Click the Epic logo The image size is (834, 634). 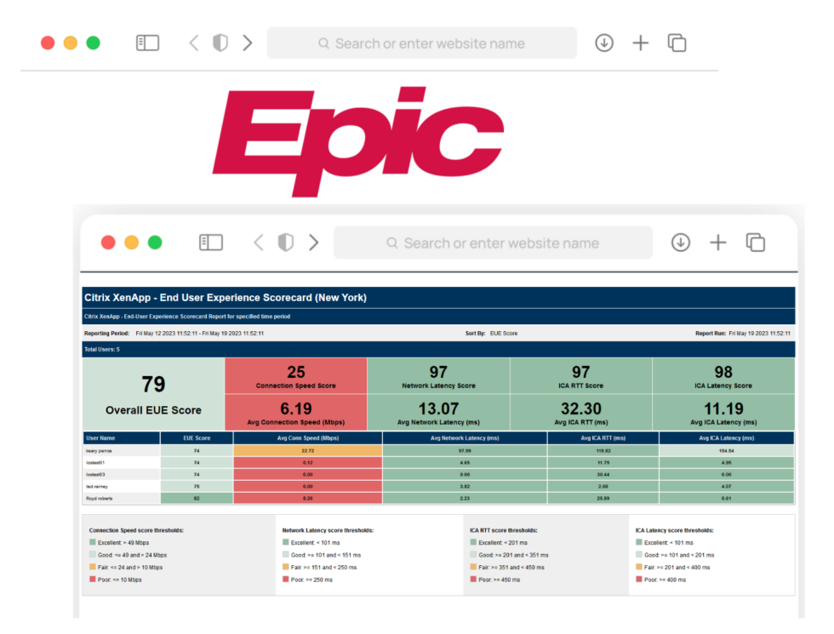(358, 141)
